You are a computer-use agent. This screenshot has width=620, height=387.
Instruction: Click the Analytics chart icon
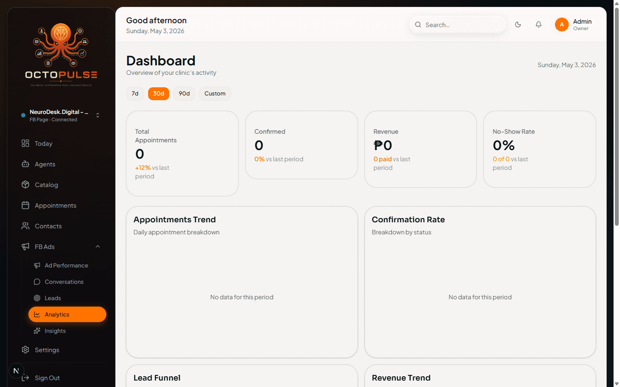click(37, 314)
